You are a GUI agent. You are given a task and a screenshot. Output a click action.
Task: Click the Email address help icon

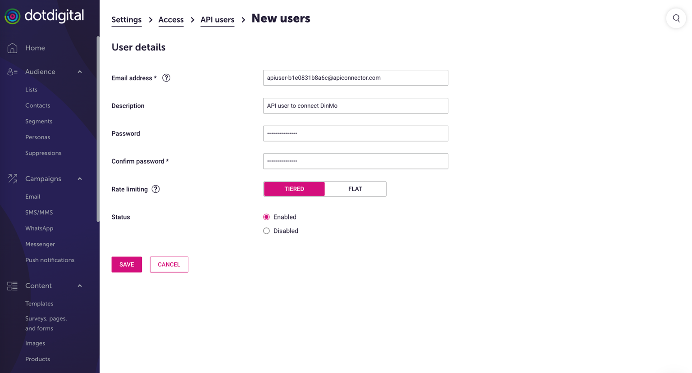[x=166, y=78]
